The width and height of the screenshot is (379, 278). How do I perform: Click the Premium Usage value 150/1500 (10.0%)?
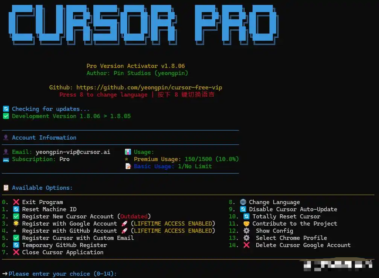click(x=212, y=159)
